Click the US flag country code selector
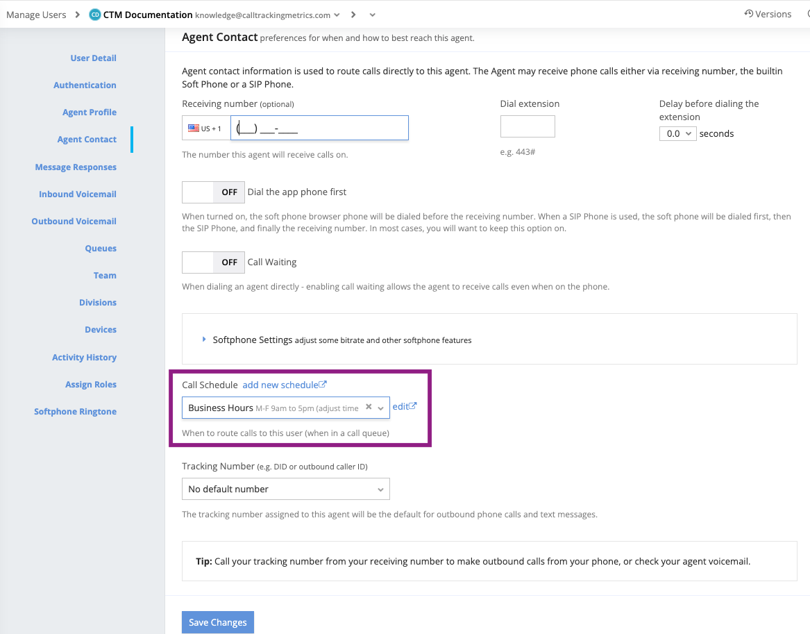The height and width of the screenshot is (634, 810). coord(205,128)
